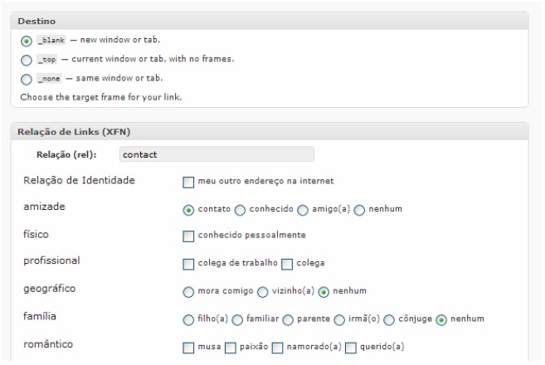Collapse the Relação de Links (XFN) header

pos(270,131)
